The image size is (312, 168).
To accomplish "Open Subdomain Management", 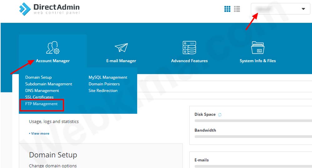I will 49,84.
